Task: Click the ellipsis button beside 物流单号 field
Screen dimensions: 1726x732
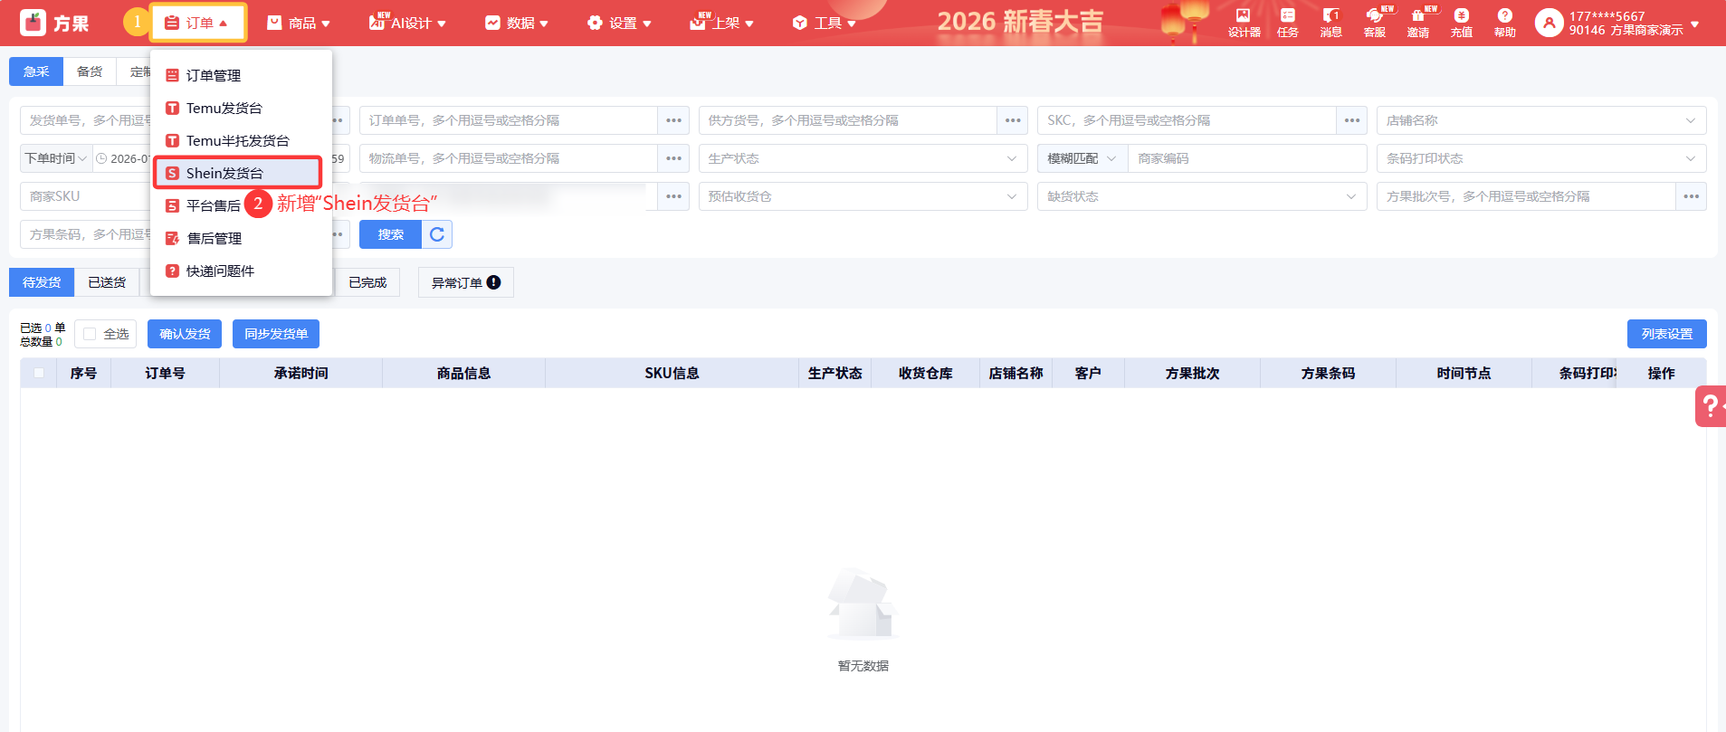Action: [673, 158]
